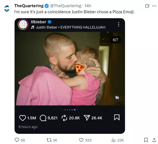Retweet using the icon showing 36

49,140
